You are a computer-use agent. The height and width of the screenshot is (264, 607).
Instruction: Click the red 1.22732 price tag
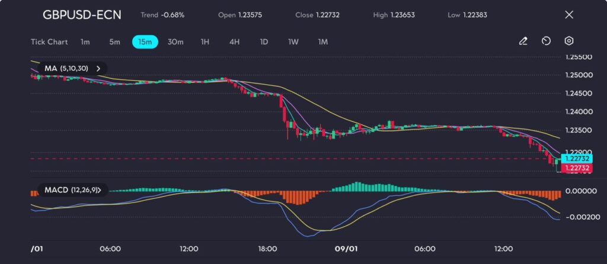pyautogui.click(x=576, y=168)
